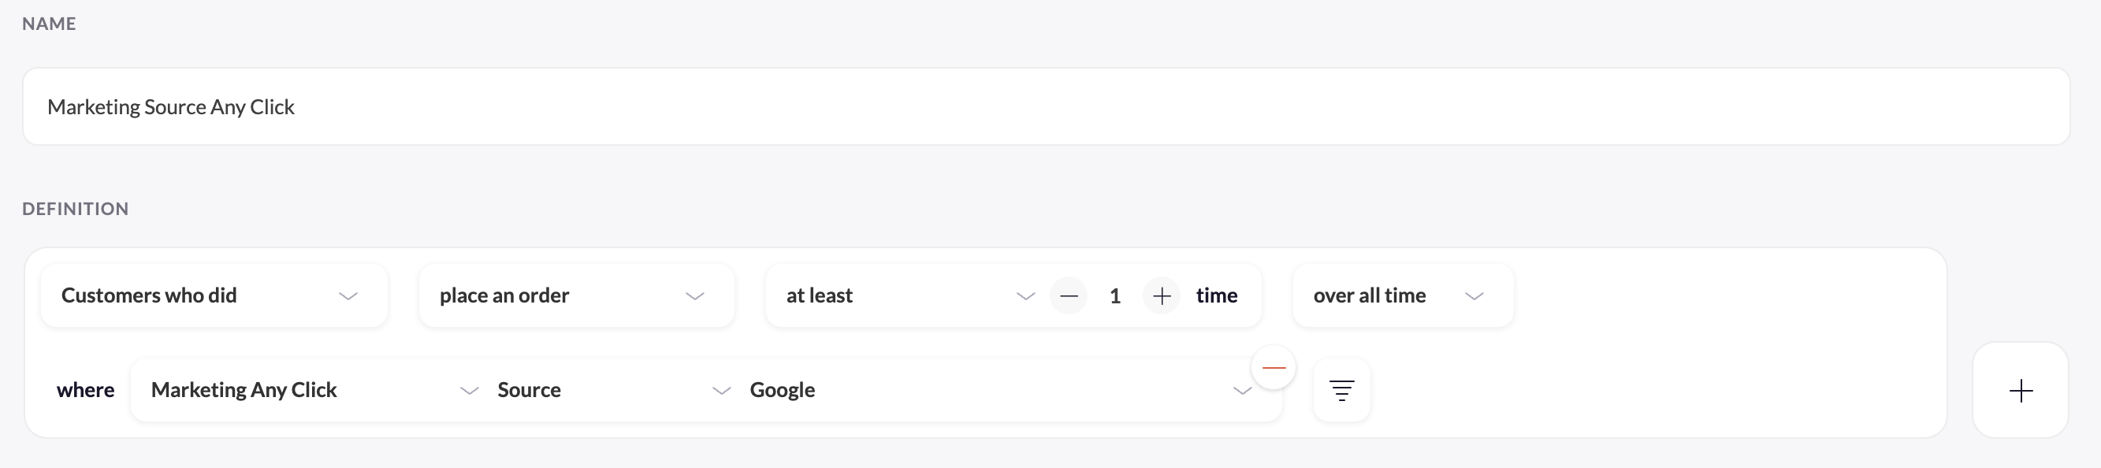
Task: Increase the order count with the plus stepper
Action: click(1162, 296)
